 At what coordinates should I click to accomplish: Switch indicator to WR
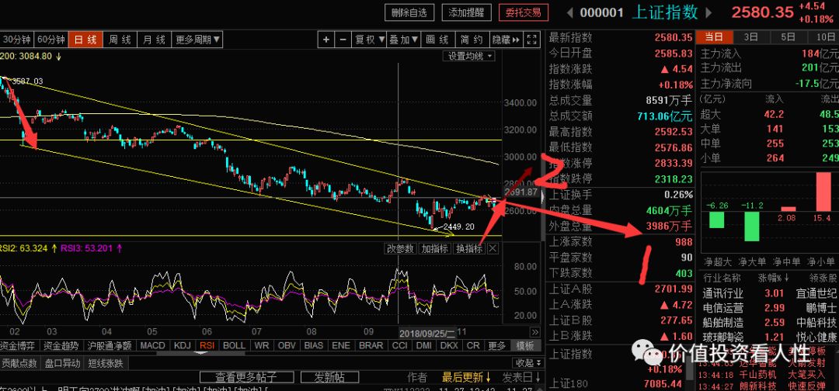coord(262,345)
